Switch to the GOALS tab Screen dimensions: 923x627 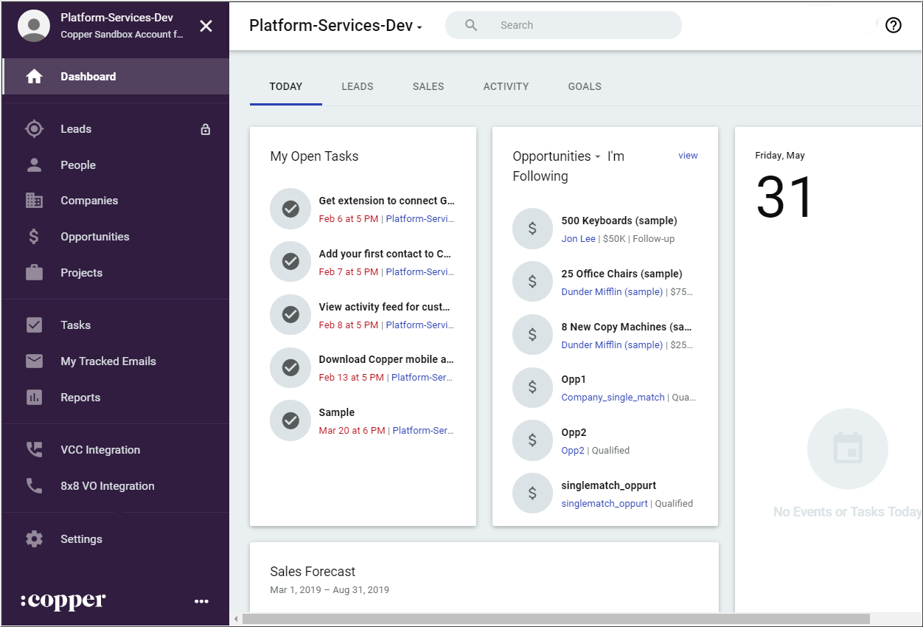585,86
